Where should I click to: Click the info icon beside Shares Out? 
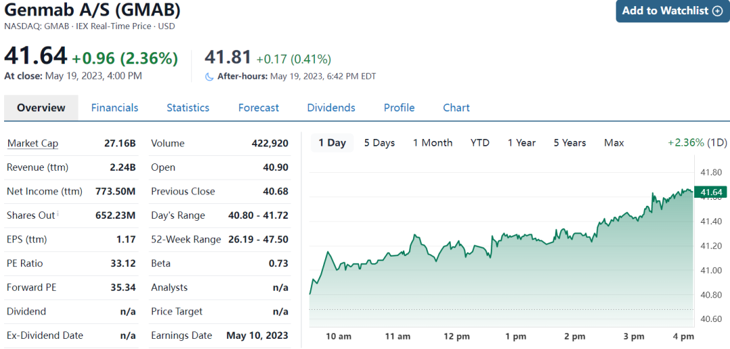[59, 214]
